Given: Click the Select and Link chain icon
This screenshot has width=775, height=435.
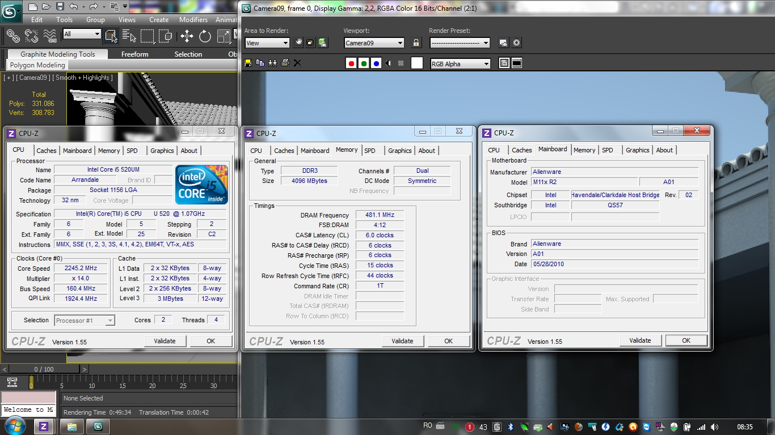Looking at the screenshot, I should click(13, 36).
